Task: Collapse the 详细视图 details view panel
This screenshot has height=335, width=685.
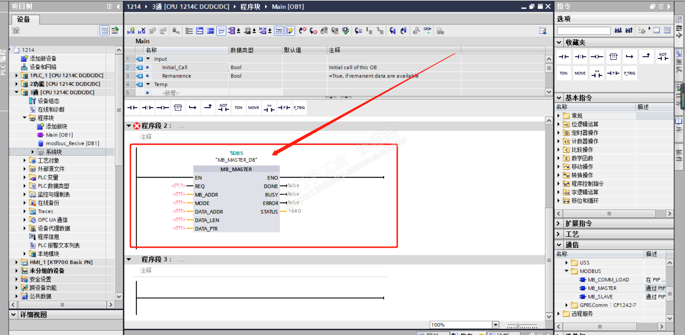Action: (x=13, y=315)
